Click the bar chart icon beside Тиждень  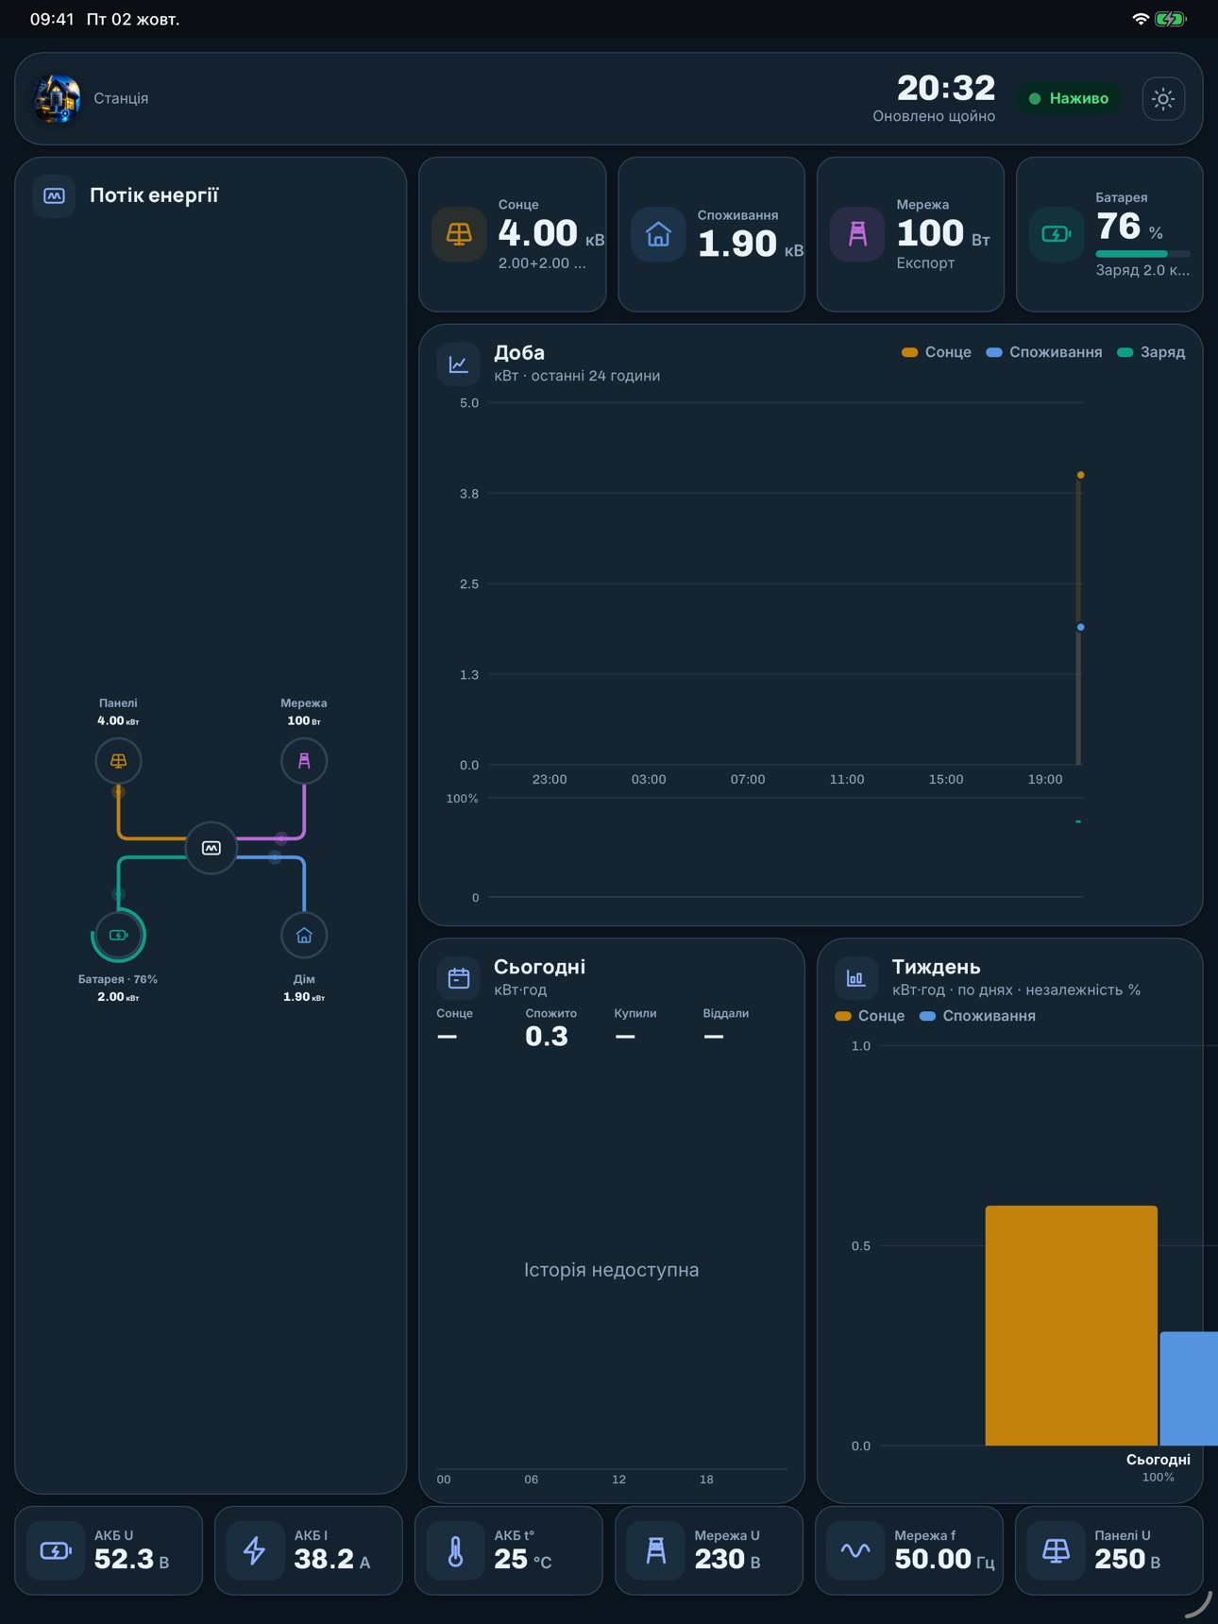click(x=855, y=978)
